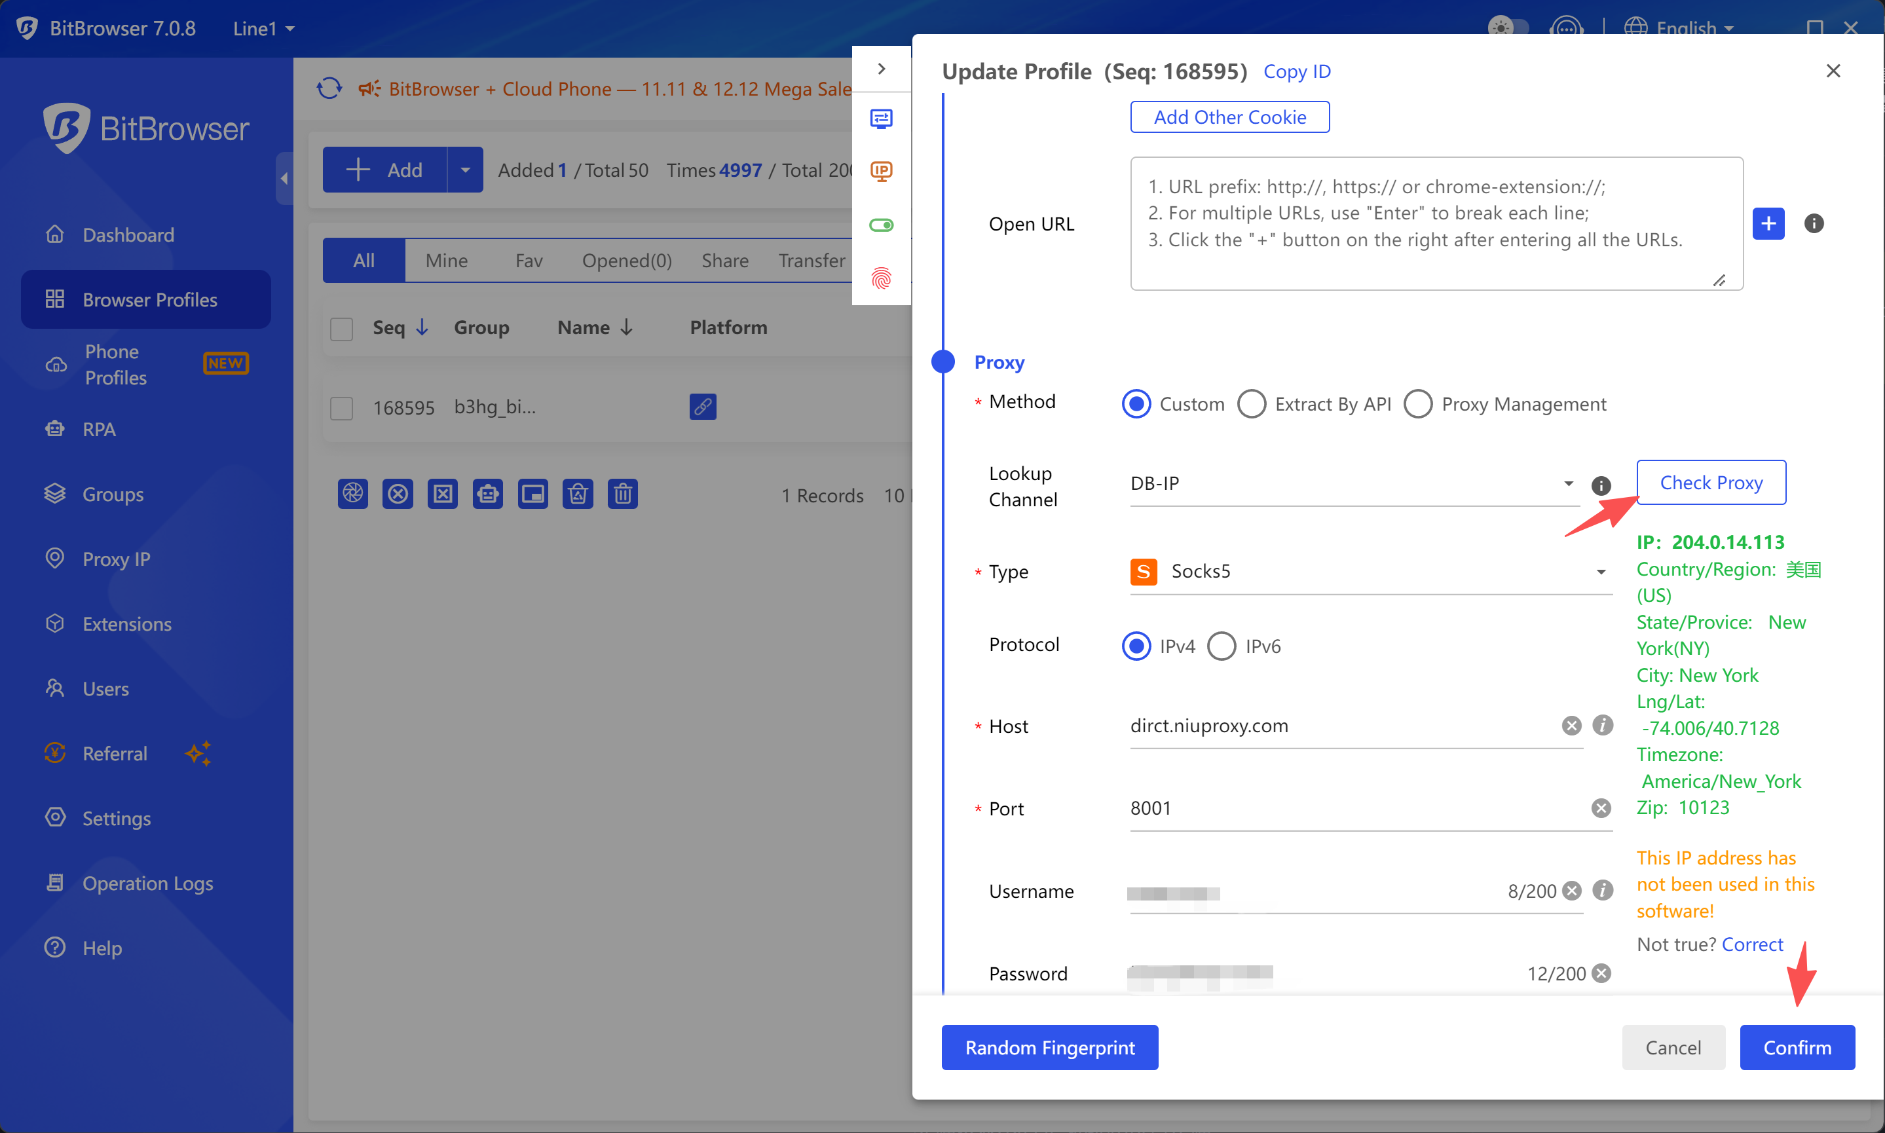Click the Add Other Cookie button
The height and width of the screenshot is (1133, 1885).
[x=1230, y=117]
